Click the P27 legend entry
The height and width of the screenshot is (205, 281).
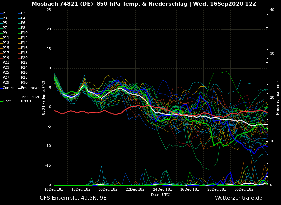pos(6,78)
